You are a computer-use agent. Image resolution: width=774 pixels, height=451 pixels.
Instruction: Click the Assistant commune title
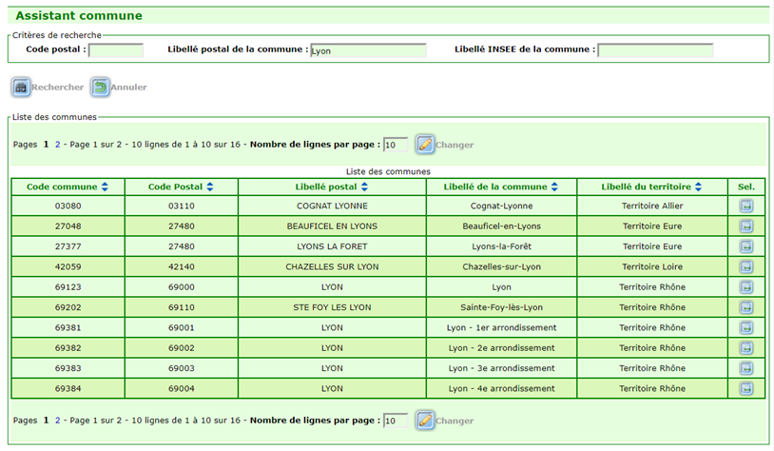[x=79, y=15]
